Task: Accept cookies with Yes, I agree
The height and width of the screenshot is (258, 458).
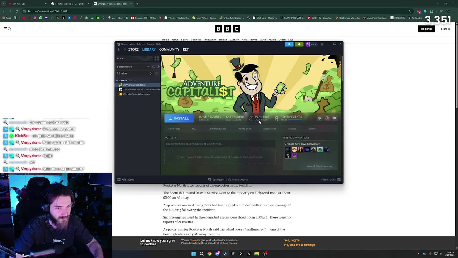Action: tap(292, 240)
